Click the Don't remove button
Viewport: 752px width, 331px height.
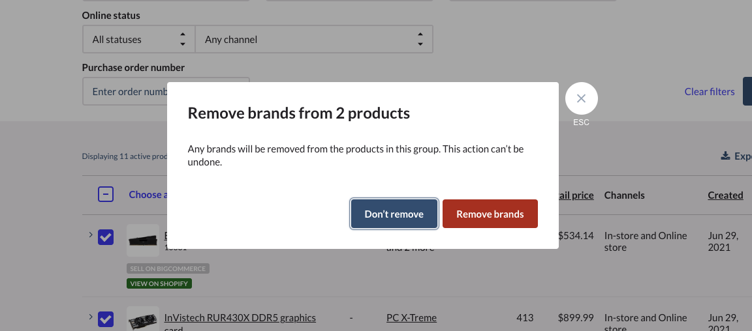point(394,214)
